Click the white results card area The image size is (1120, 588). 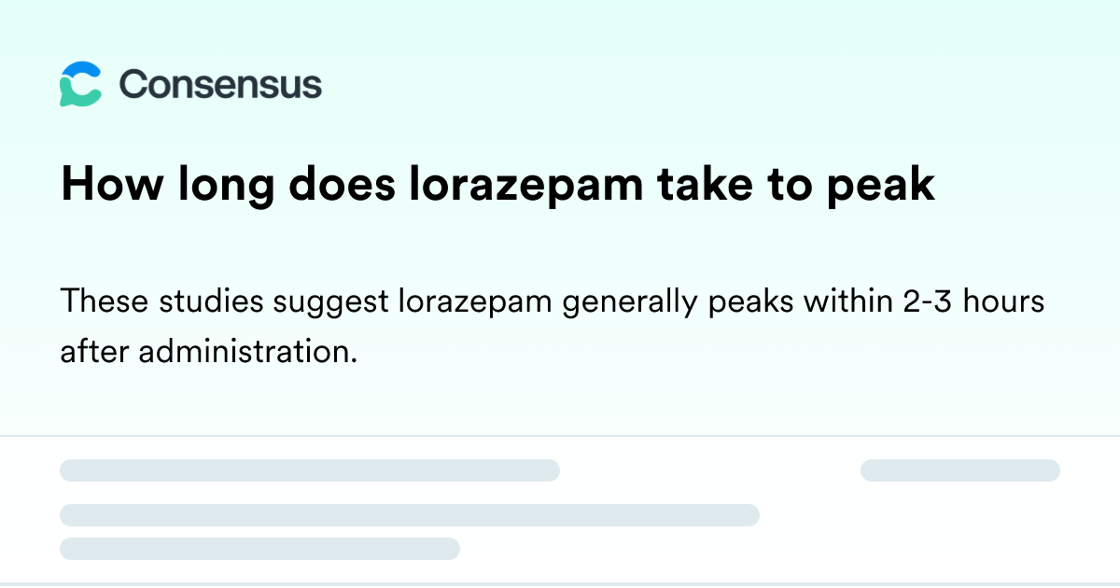pyautogui.click(x=560, y=510)
